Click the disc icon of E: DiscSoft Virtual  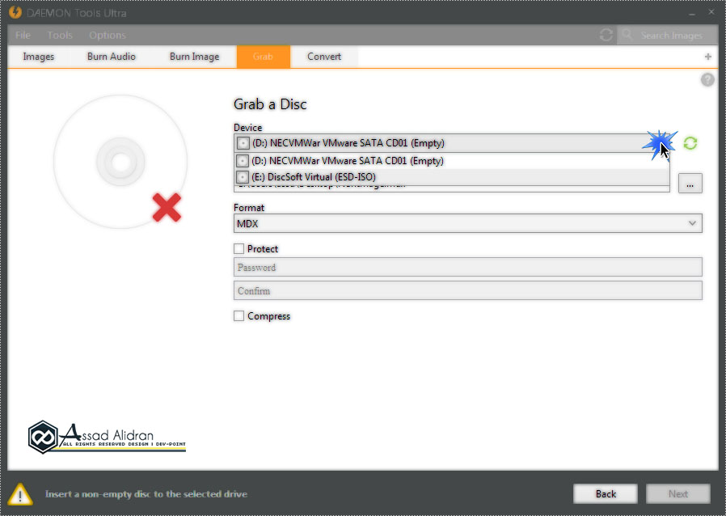[243, 177]
